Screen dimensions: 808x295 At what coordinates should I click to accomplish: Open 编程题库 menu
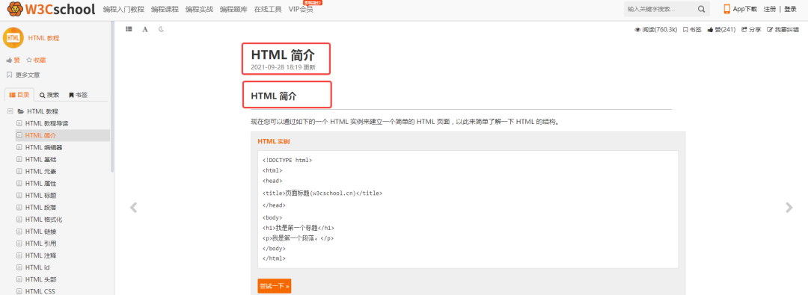(x=233, y=9)
